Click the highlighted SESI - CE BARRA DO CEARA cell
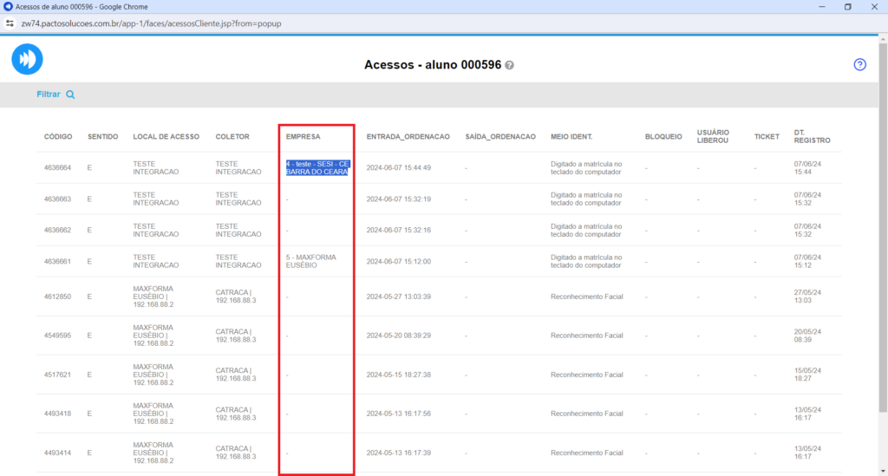The width and height of the screenshot is (888, 476). [x=317, y=167]
